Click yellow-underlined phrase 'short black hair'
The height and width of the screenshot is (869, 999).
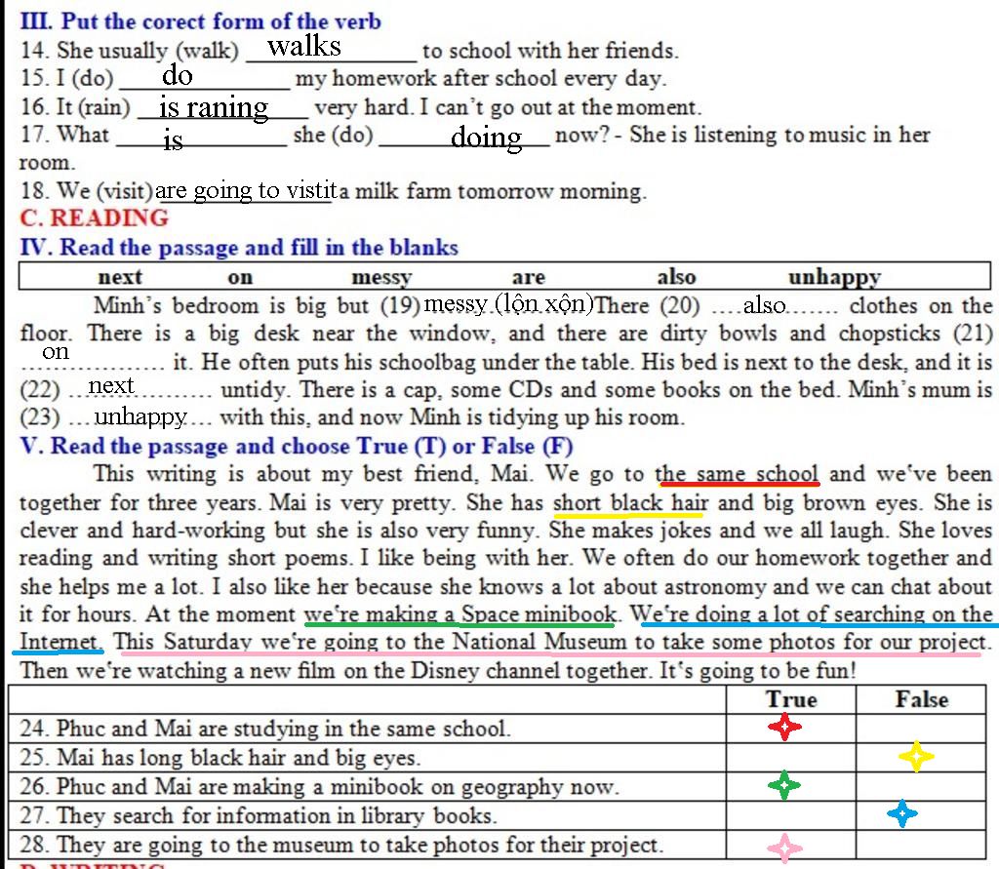tap(631, 502)
